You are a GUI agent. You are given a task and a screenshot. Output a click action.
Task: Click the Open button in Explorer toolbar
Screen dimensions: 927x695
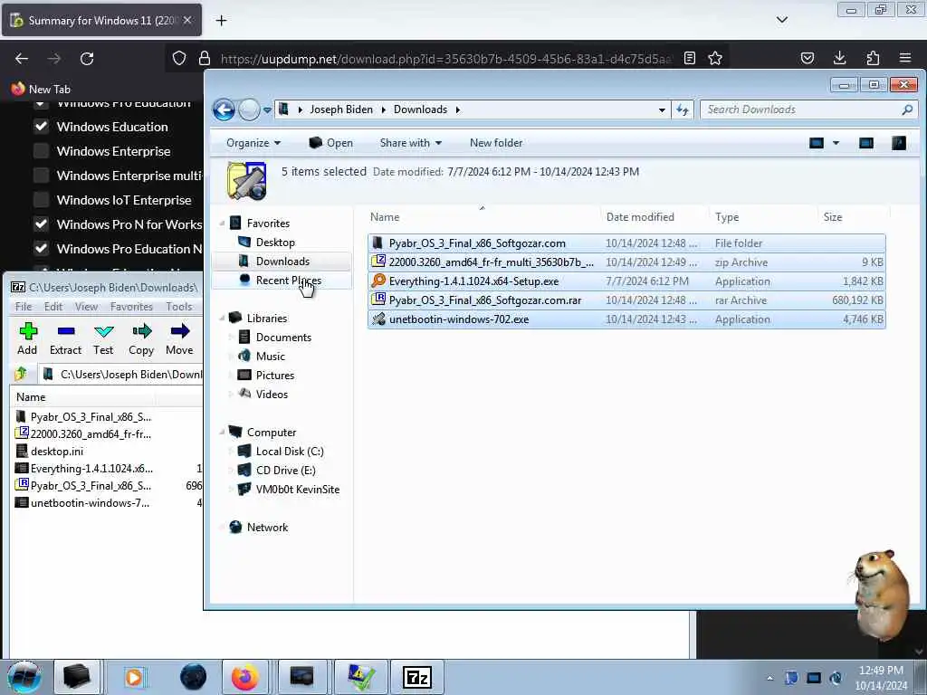pos(330,143)
